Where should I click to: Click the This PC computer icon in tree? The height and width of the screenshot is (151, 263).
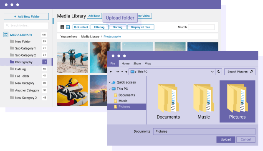coord(114,89)
